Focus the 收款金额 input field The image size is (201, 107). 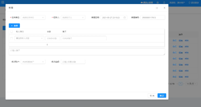(x=73, y=62)
